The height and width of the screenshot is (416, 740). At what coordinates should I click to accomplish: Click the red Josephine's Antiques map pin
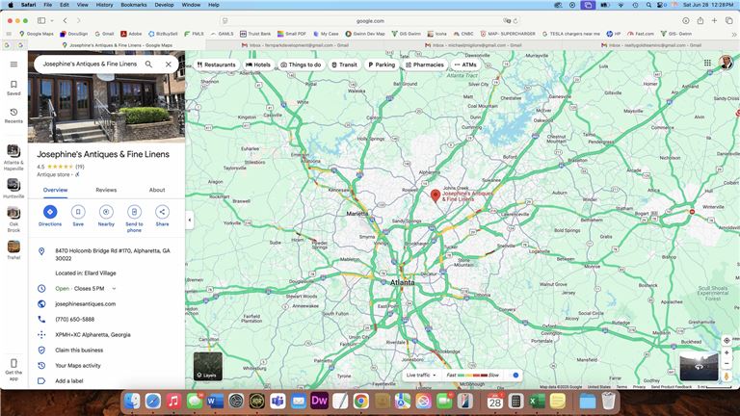point(436,195)
